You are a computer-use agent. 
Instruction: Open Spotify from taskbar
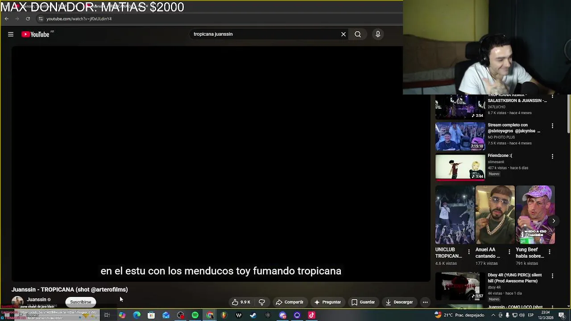195,315
